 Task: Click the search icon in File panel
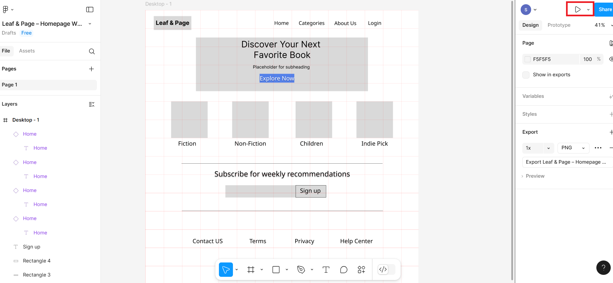(x=92, y=51)
